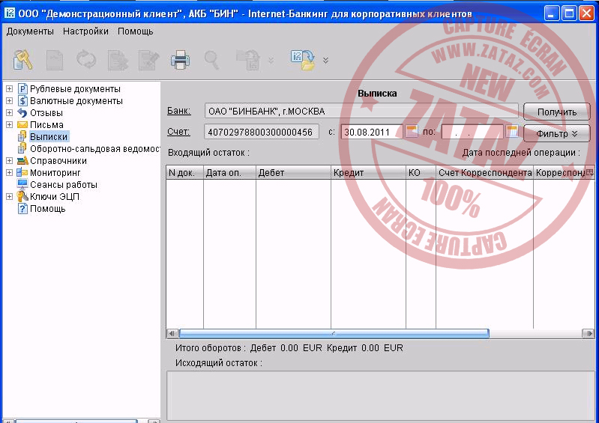The image size is (599, 423).
Task: Click the refresh arrows toolbar icon
Action: pos(86,59)
